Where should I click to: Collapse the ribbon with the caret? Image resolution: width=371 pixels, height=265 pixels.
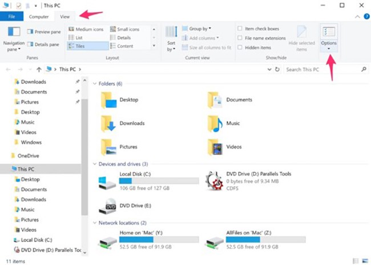pyautogui.click(x=357, y=17)
